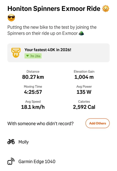Click the mountain emoji in the description

[x=81, y=33]
